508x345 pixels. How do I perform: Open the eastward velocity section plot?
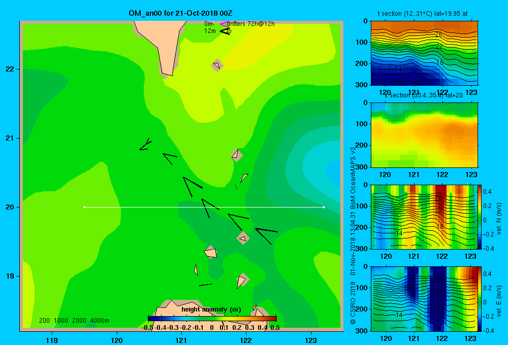pyautogui.click(x=424, y=298)
